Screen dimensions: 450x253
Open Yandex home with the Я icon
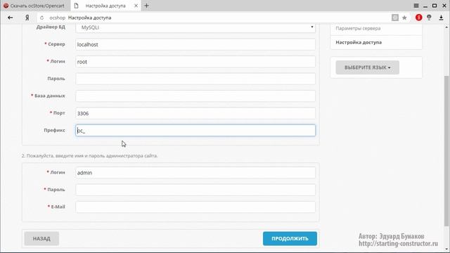27,18
